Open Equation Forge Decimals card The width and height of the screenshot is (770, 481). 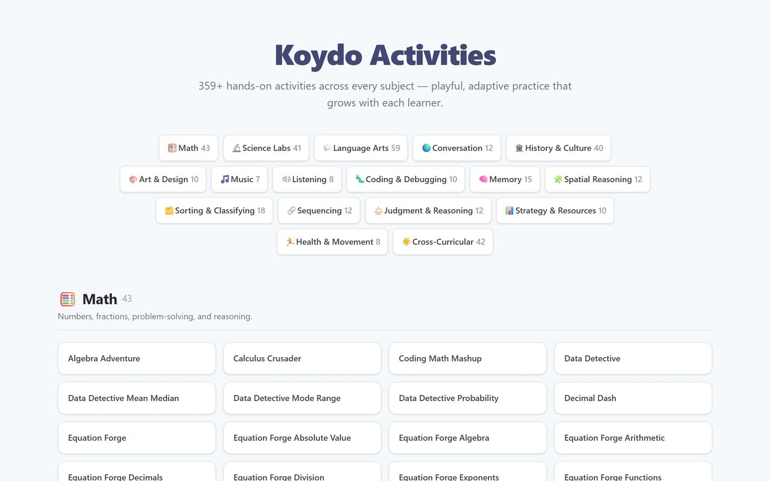point(137,471)
